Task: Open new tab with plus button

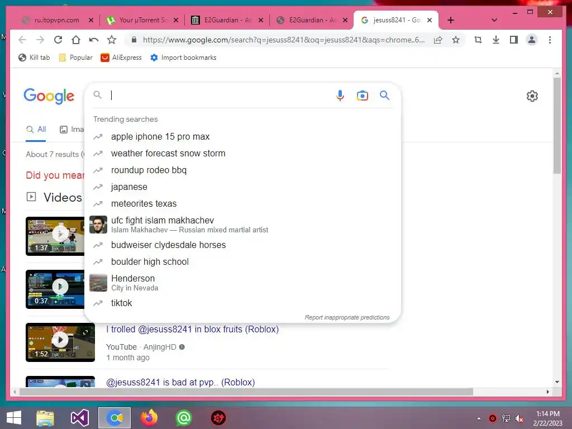Action: coord(451,20)
